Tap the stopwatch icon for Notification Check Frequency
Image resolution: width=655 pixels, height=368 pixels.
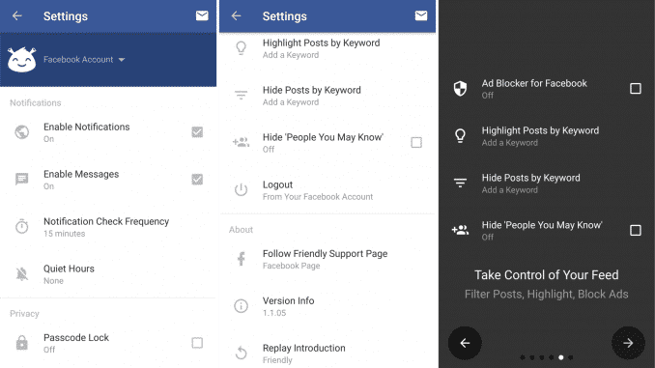21,226
